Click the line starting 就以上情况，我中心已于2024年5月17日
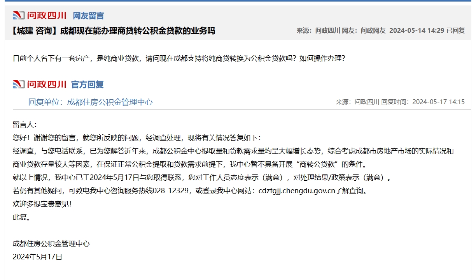The height and width of the screenshot is (280, 476). click(201, 178)
